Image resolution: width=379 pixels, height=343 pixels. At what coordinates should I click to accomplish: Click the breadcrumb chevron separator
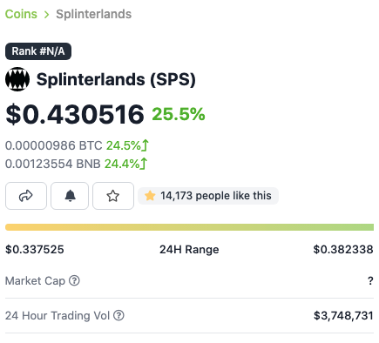[x=46, y=14]
